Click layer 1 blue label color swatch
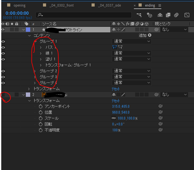This screenshot has width=194, height=170. pos(28,30)
